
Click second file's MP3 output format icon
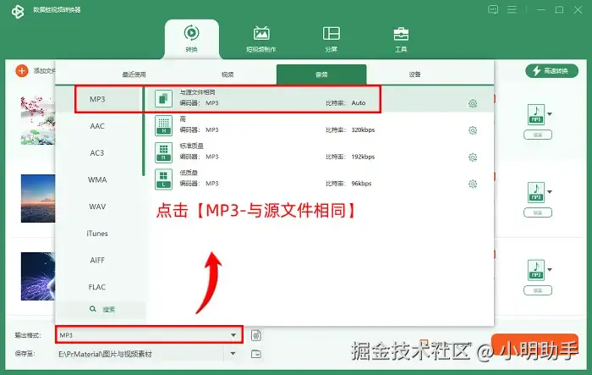click(536, 192)
